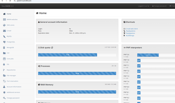Screen dimensions: 175x103
Task: Click the PHP 5.6 33 % usage bar
Action: (148, 55)
